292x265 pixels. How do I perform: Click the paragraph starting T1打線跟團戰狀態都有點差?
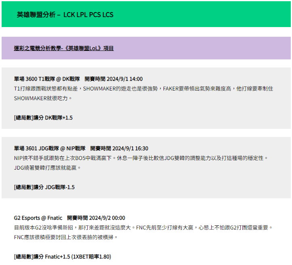point(143,93)
